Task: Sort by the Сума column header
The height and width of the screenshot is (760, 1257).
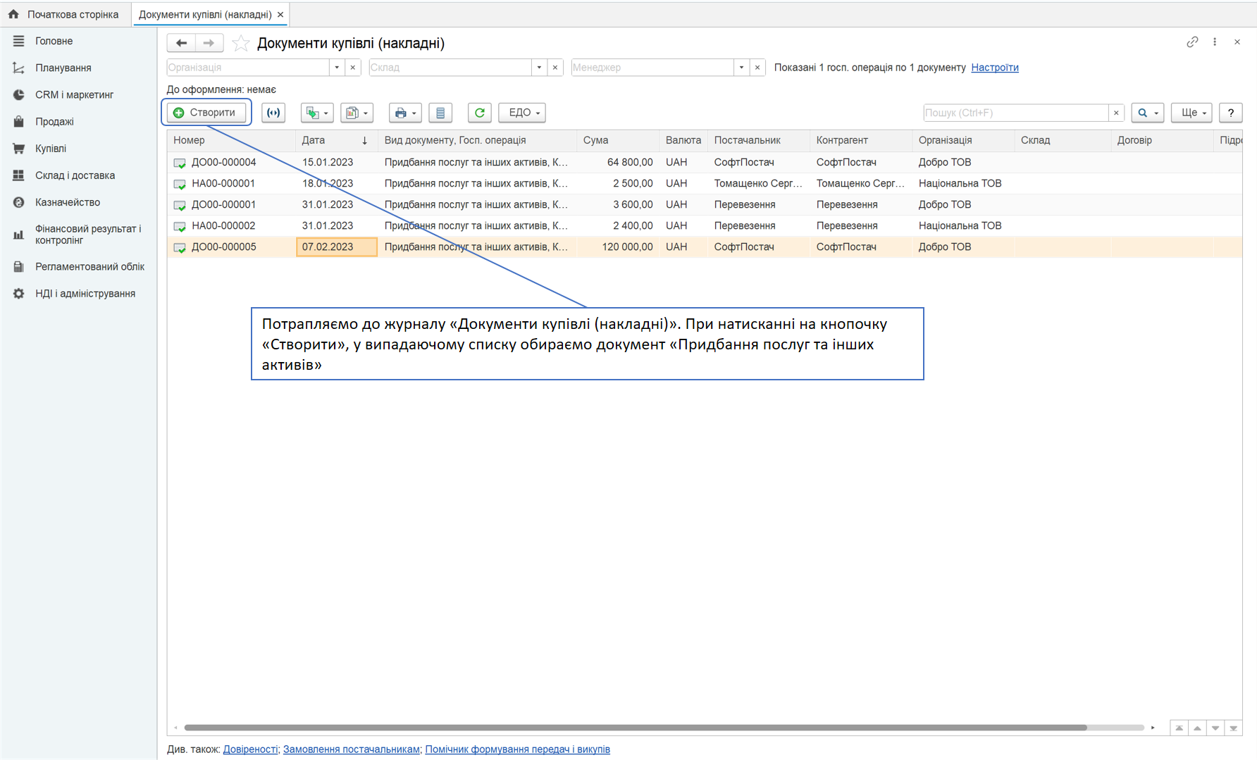Action: pyautogui.click(x=617, y=140)
